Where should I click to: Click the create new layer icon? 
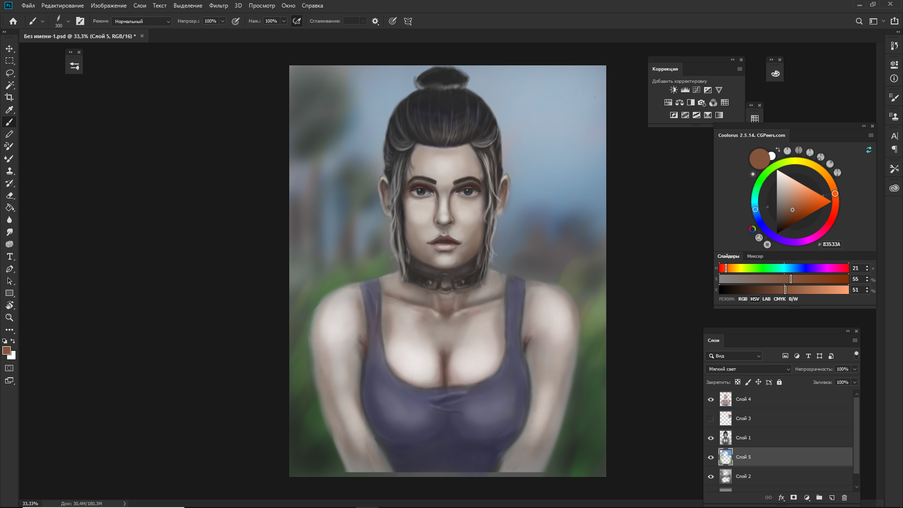click(832, 498)
